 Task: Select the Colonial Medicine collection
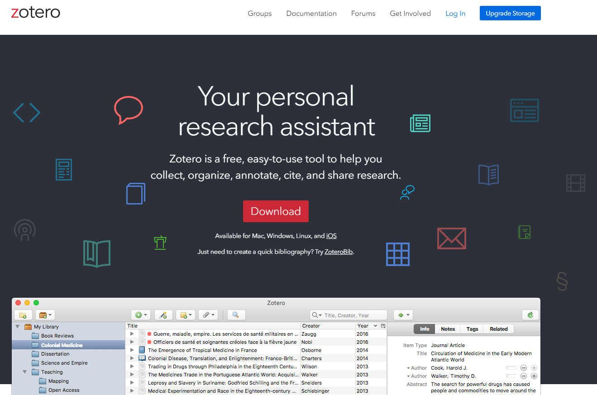pyautogui.click(x=68, y=345)
